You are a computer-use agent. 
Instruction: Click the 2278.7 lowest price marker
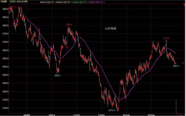pyautogui.click(x=114, y=110)
